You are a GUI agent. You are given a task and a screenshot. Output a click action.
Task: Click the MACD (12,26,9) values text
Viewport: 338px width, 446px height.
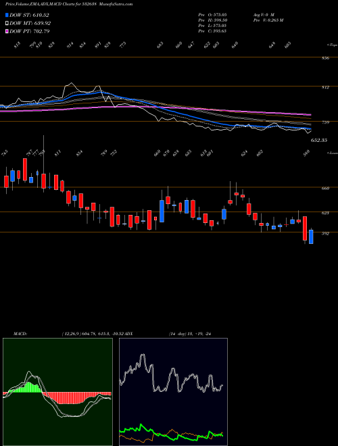click(93, 334)
